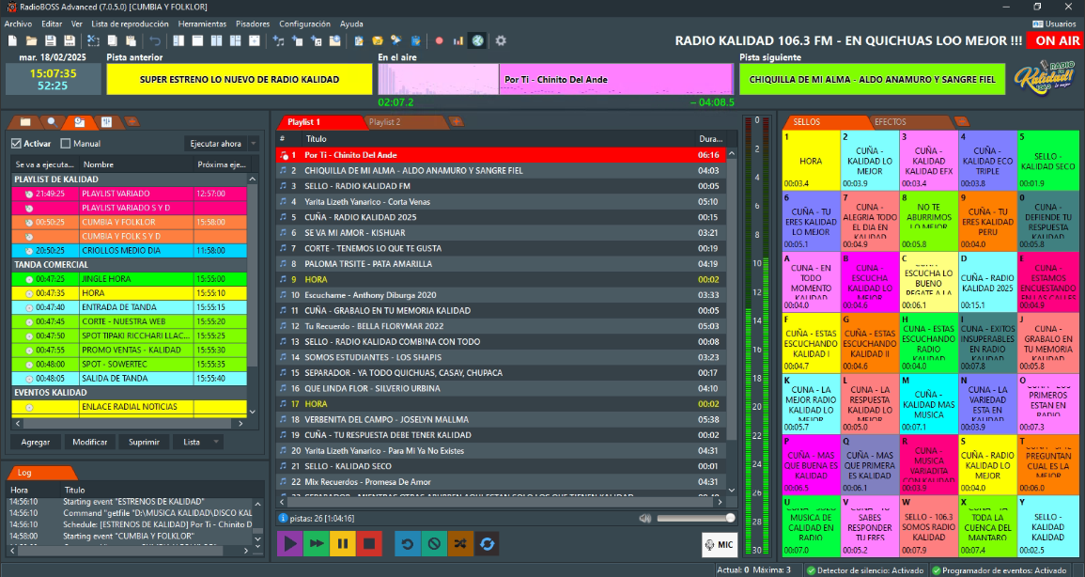1085x577 pixels.
Task: Open the Archivo menu
Action: click(x=18, y=23)
